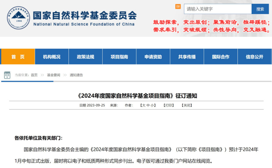Close the page using 关闭
This screenshot has height=168, width=272.
coord(187,105)
